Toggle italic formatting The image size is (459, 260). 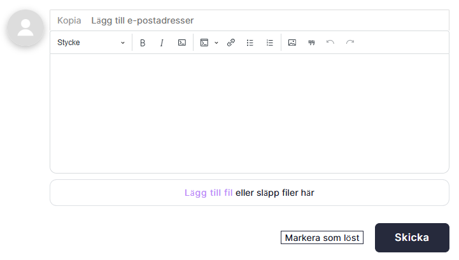[162, 43]
